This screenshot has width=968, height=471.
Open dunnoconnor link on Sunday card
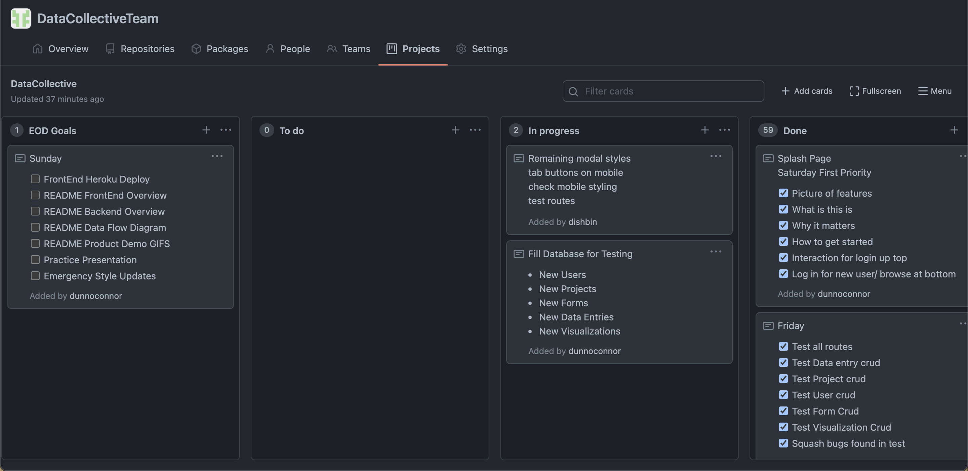(96, 296)
